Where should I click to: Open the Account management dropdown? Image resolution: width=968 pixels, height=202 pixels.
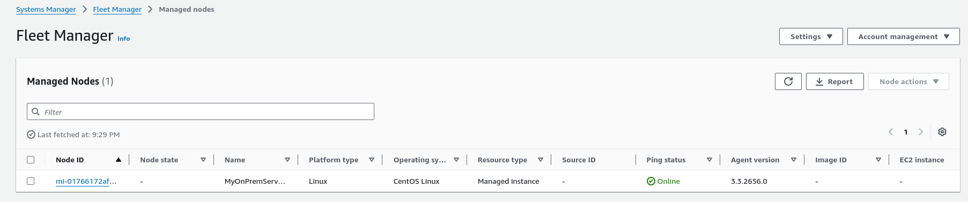(903, 36)
